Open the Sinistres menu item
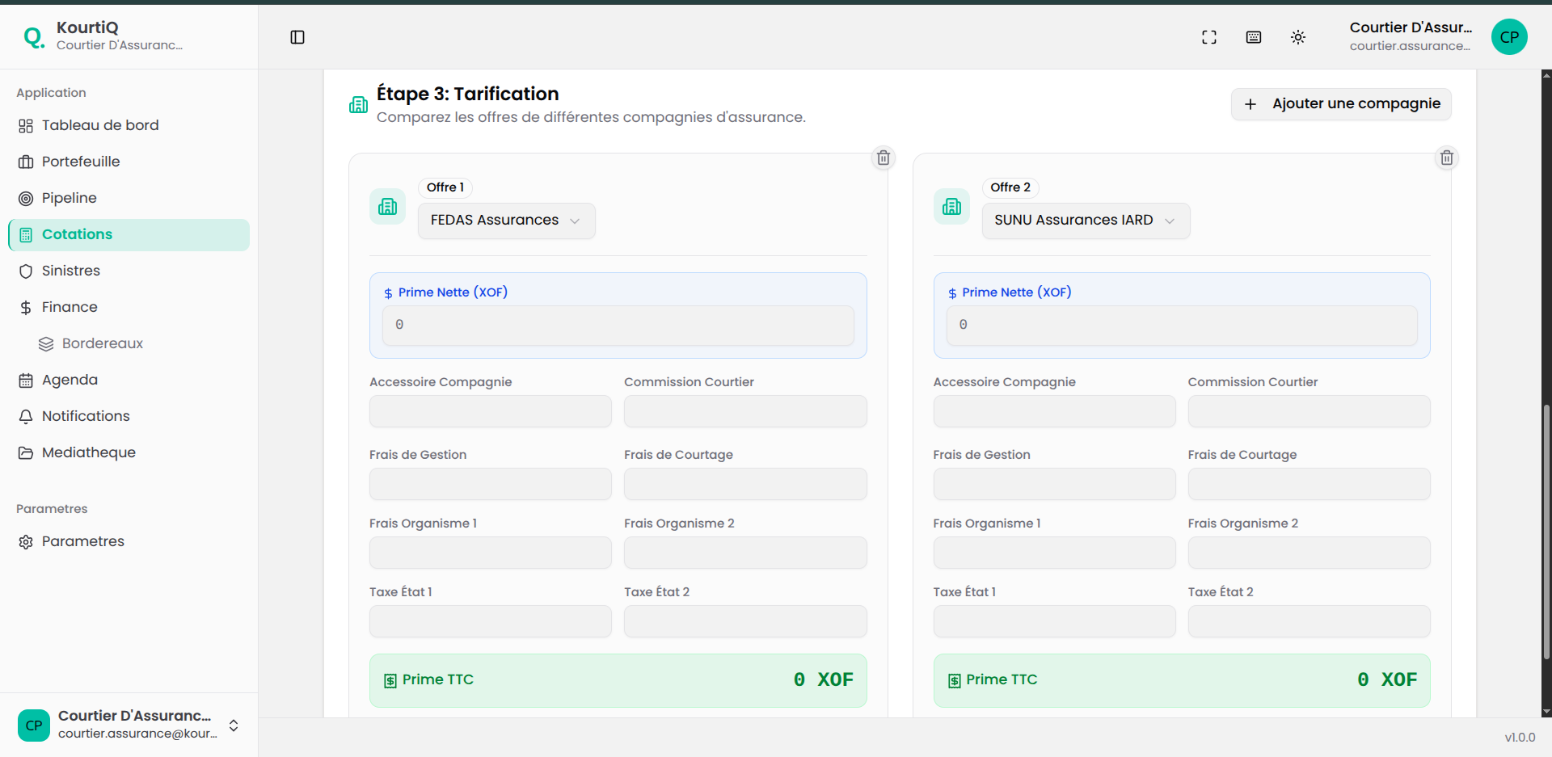The width and height of the screenshot is (1552, 757). pyautogui.click(x=71, y=271)
